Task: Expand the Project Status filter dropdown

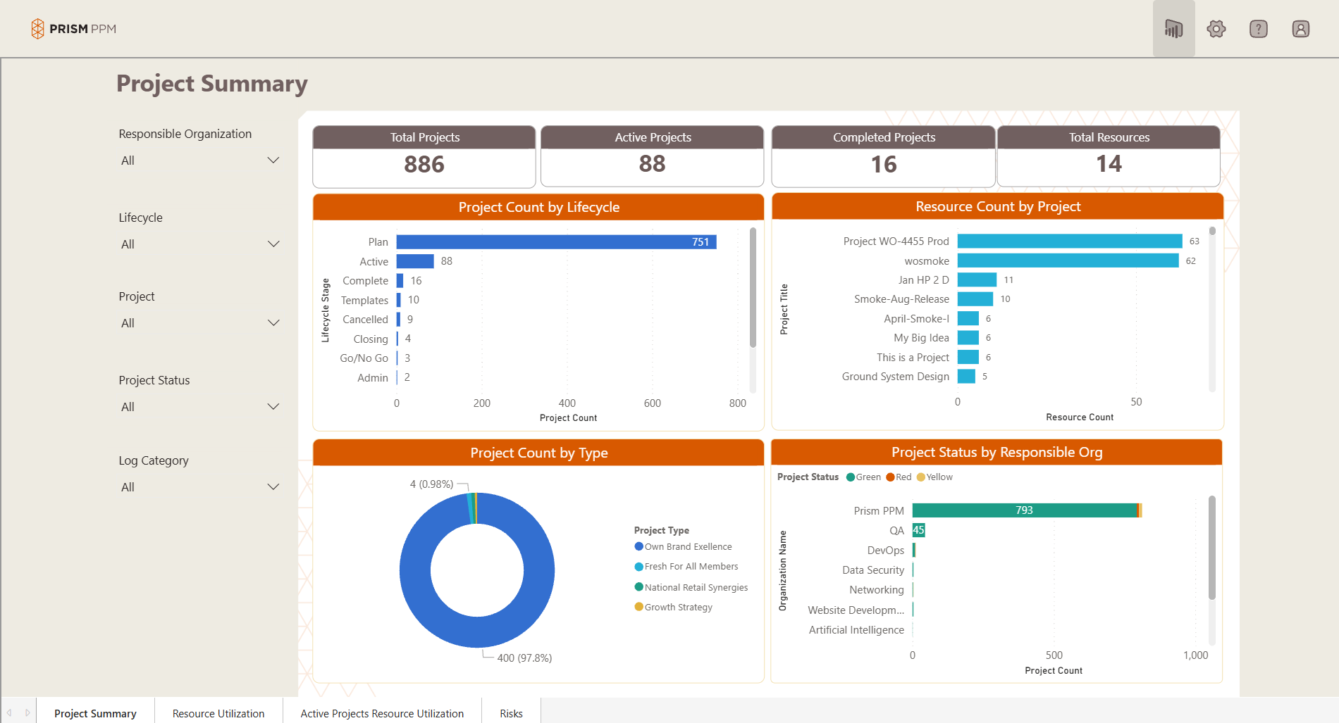Action: point(273,406)
